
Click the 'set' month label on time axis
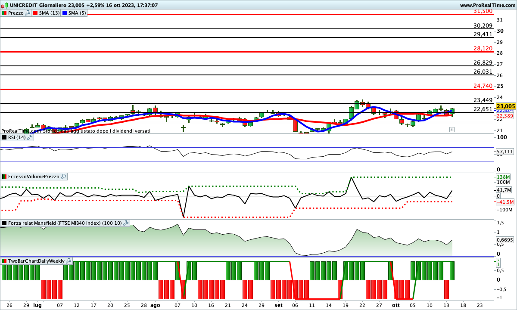[279, 304]
